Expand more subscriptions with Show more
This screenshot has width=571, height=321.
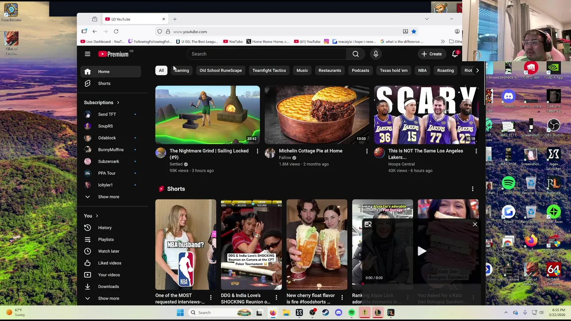pyautogui.click(x=111, y=197)
